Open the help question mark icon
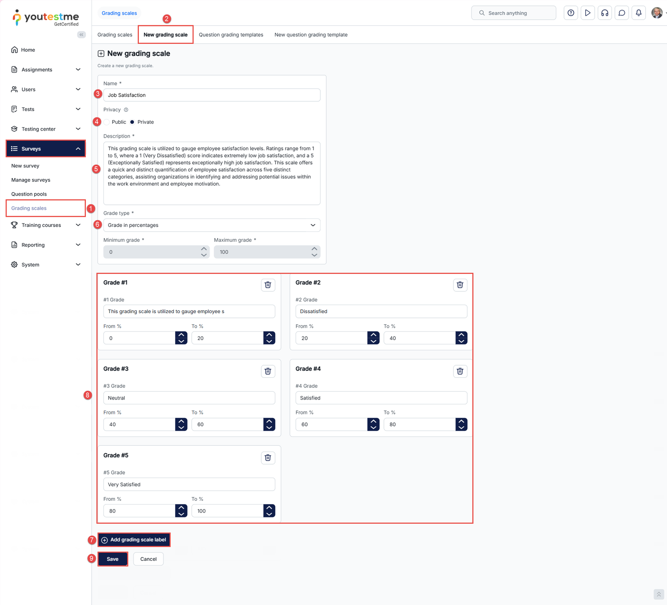The height and width of the screenshot is (605, 667). tap(571, 13)
